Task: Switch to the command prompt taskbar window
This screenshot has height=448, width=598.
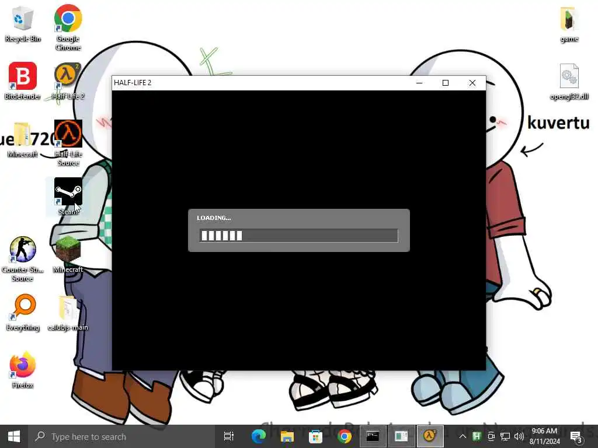Action: click(373, 436)
